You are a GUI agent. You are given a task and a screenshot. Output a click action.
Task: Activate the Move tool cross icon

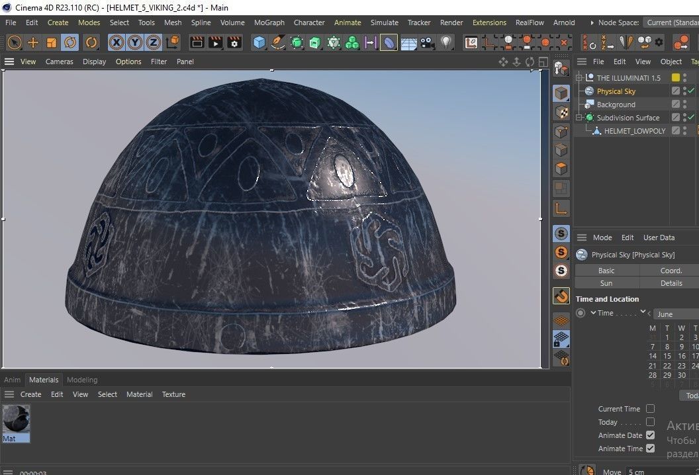coord(33,42)
